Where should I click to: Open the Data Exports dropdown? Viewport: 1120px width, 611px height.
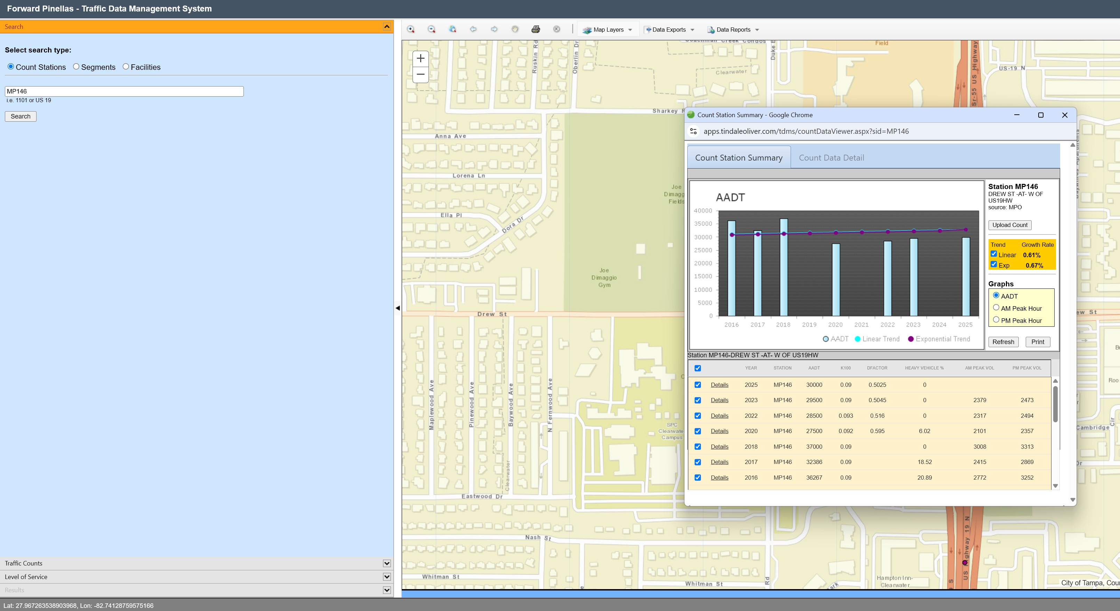(670, 30)
